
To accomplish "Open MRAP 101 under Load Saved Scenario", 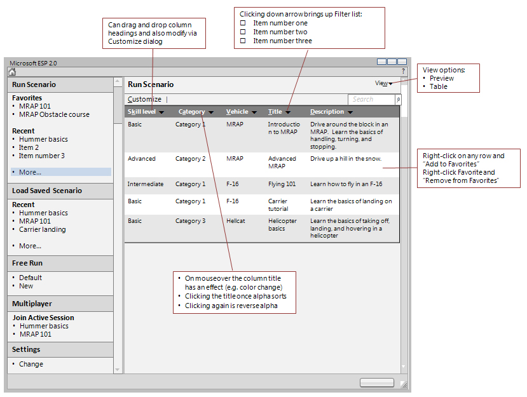I will click(x=35, y=221).
